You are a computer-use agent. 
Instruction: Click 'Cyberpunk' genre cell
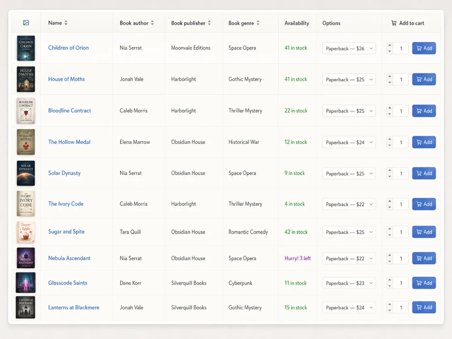click(240, 283)
